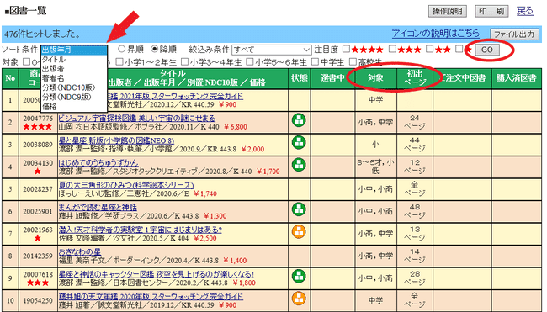Click product code 20142359
This screenshot has height=312, width=547.
point(38,256)
